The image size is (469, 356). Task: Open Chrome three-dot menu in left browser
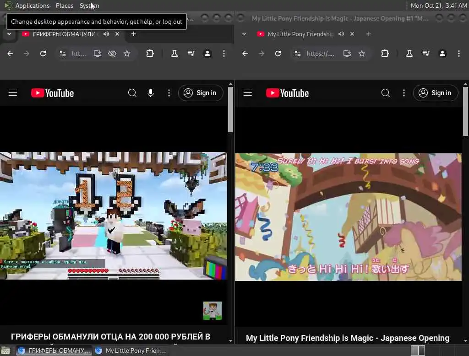pyautogui.click(x=224, y=54)
